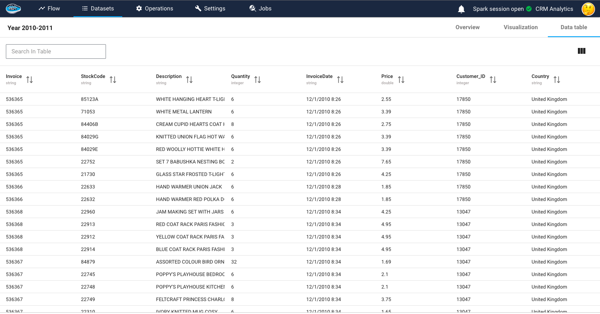Screen dimensions: 600x314
Task: Open the notifications bell
Action: (x=461, y=9)
